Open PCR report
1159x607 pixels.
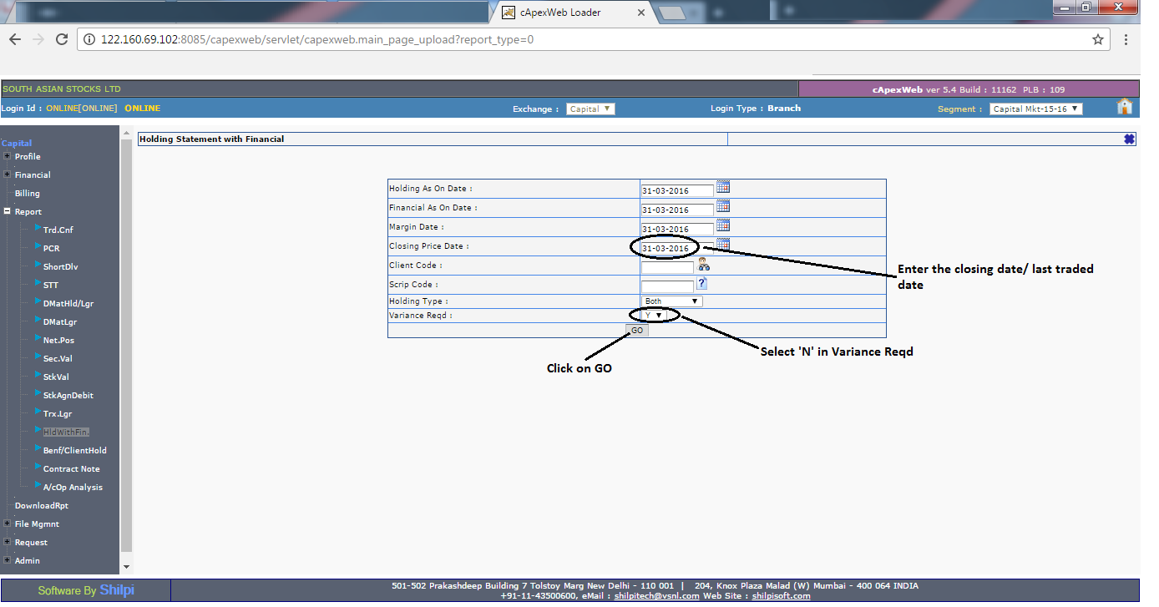click(x=51, y=248)
